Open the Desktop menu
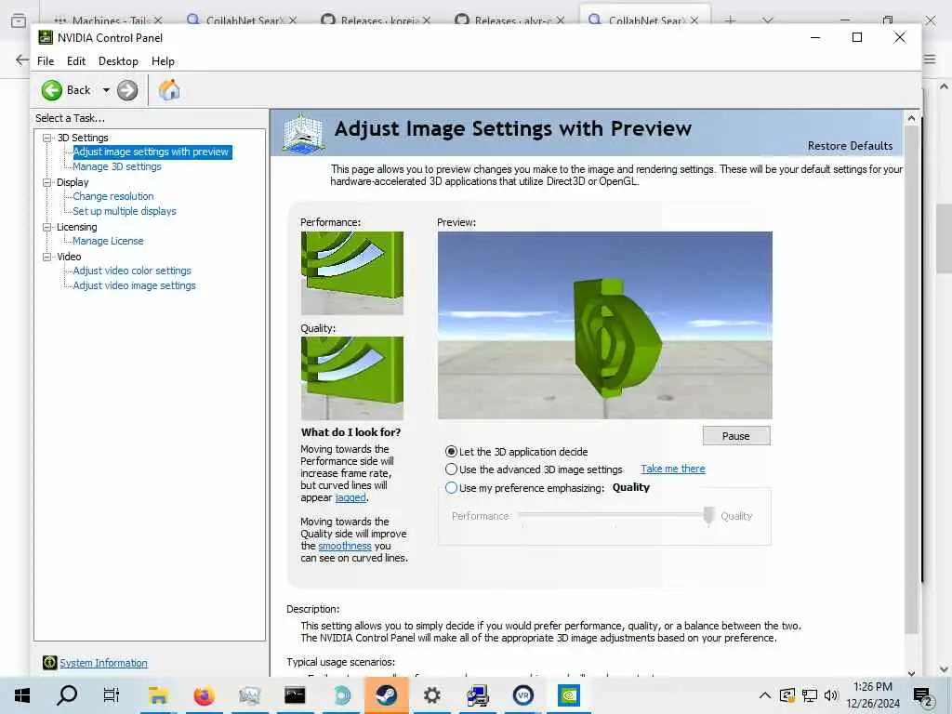The width and height of the screenshot is (952, 714). coord(118,61)
